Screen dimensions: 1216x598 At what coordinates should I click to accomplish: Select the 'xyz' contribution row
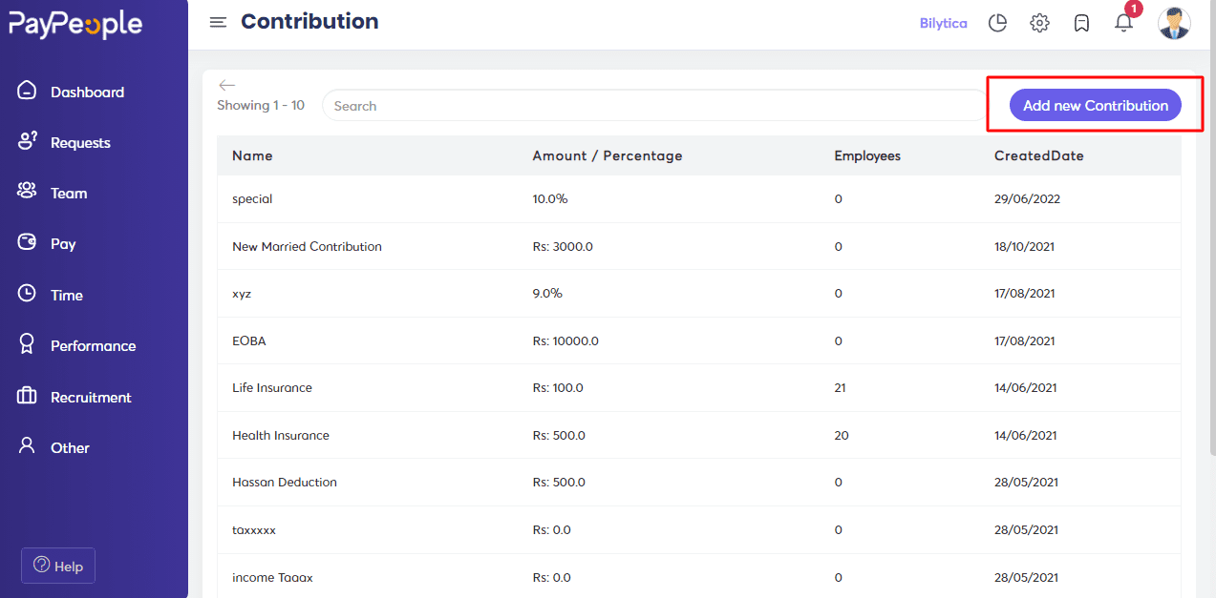[699, 293]
